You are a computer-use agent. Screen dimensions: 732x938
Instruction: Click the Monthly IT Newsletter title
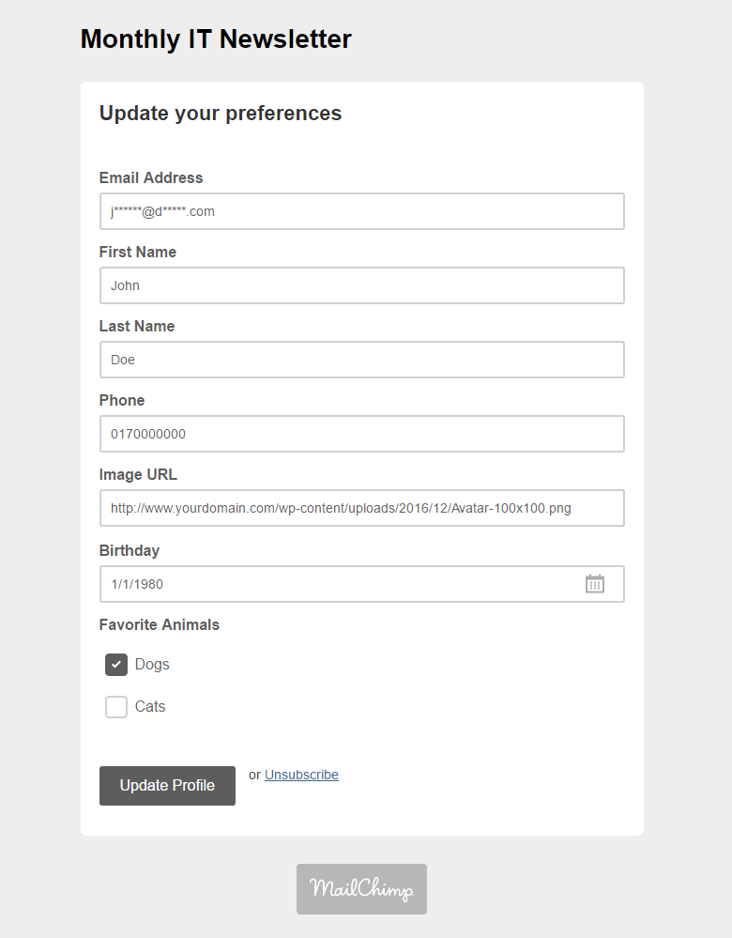216,38
